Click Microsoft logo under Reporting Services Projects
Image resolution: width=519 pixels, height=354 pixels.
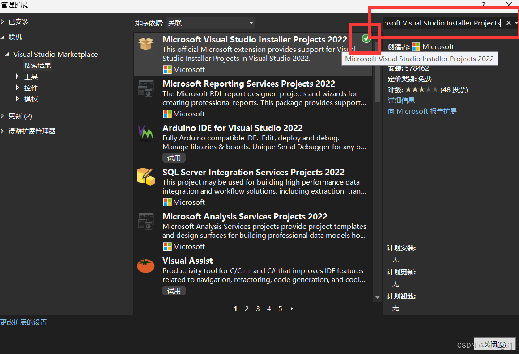[167, 114]
